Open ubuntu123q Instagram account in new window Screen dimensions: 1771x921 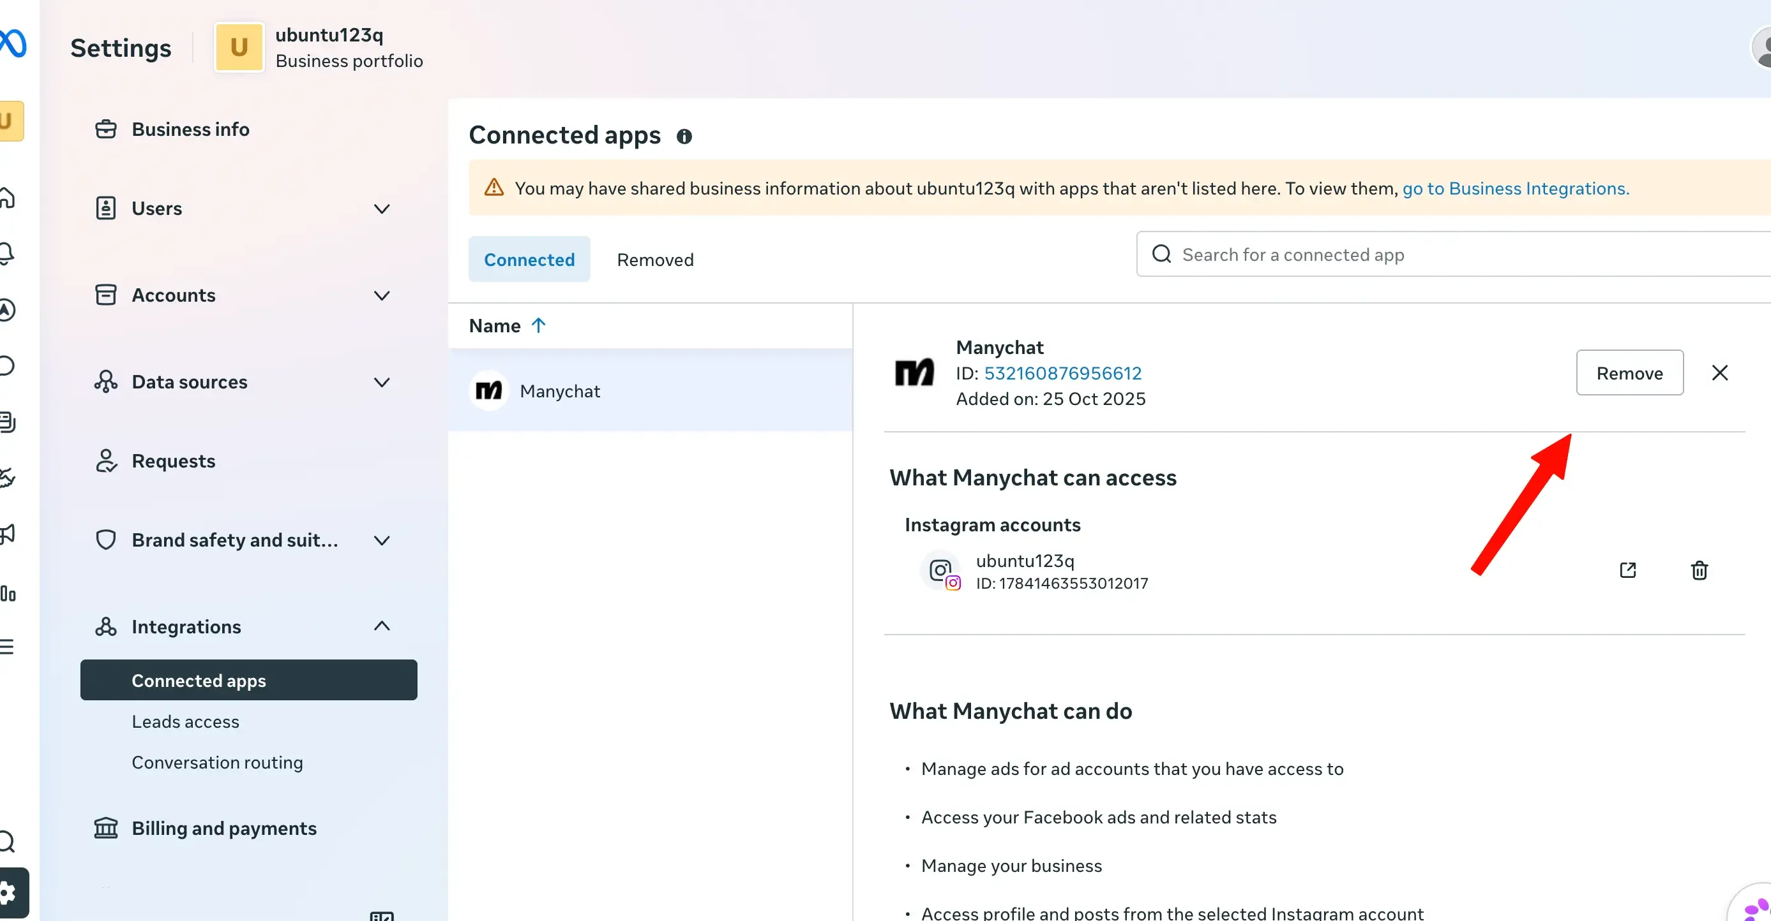point(1627,570)
